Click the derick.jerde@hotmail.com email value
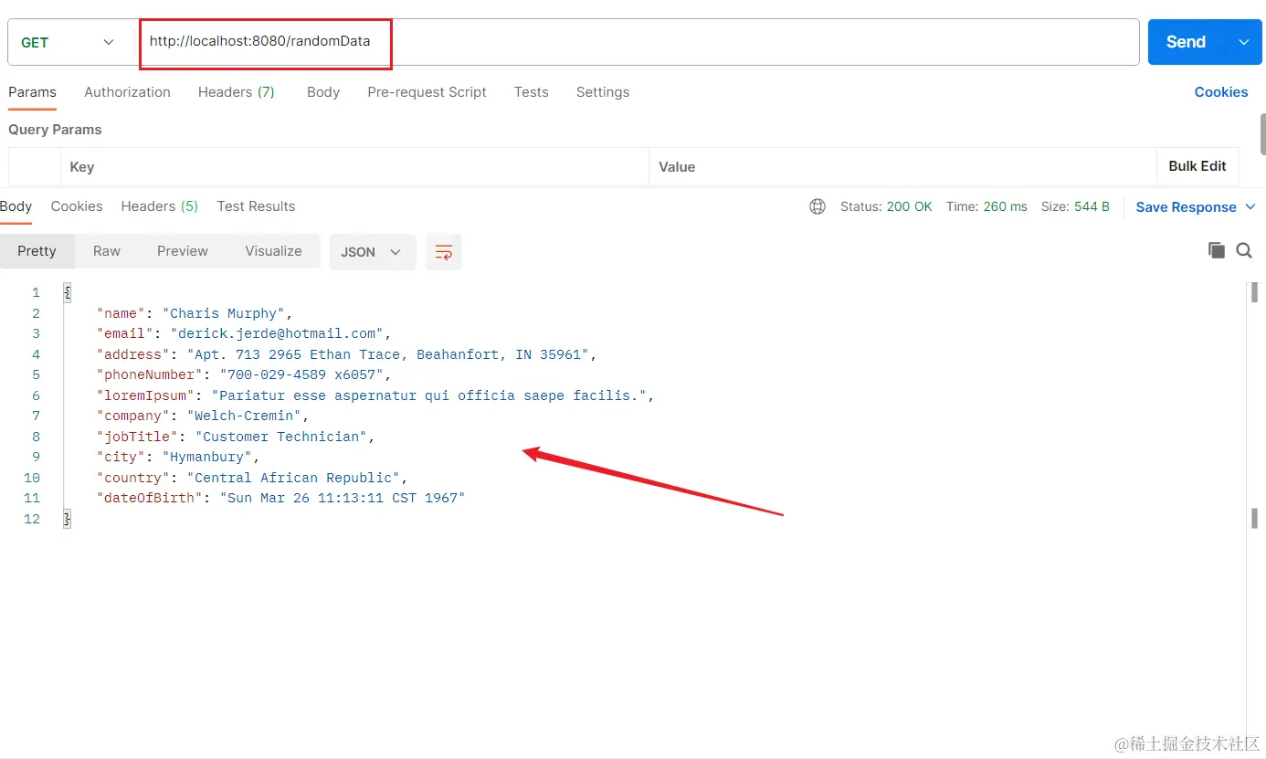This screenshot has height=759, width=1266. point(278,333)
